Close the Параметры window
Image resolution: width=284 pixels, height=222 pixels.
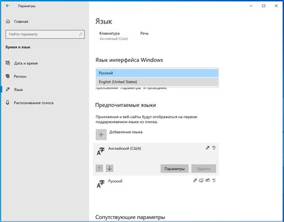276,6
